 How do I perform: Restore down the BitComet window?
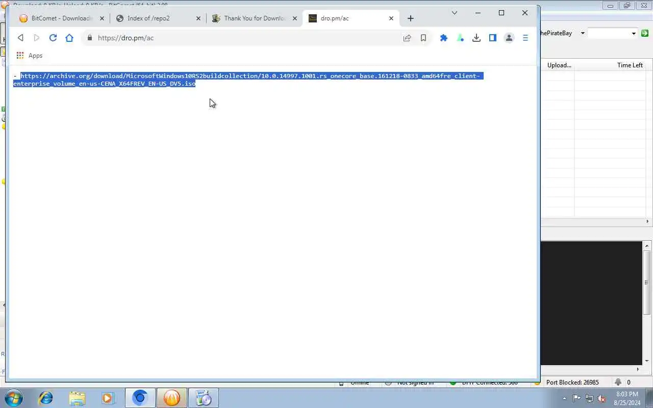tap(626, 6)
